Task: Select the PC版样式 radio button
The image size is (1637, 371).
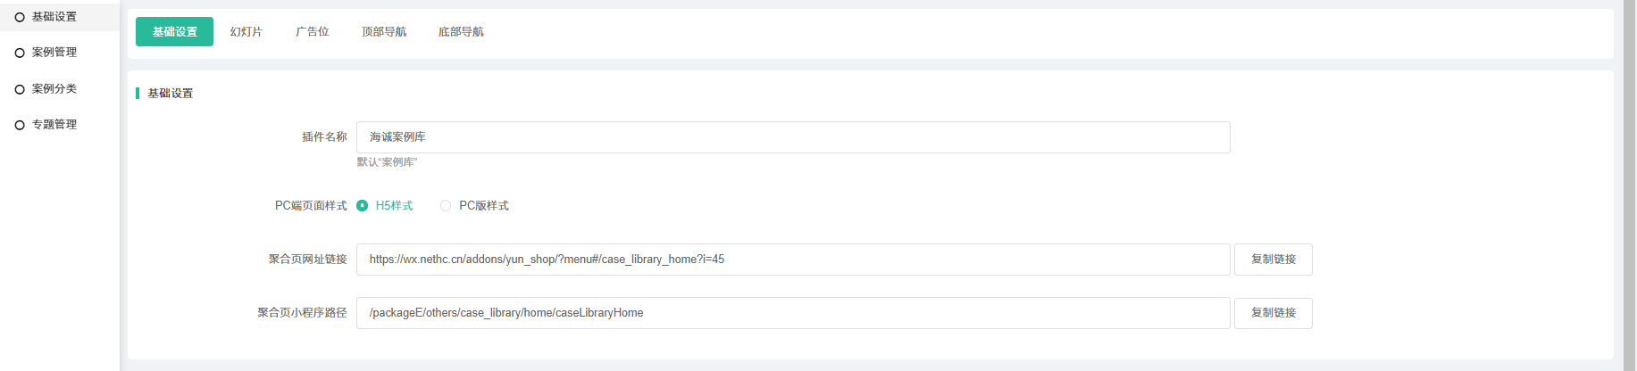Action: pos(446,206)
